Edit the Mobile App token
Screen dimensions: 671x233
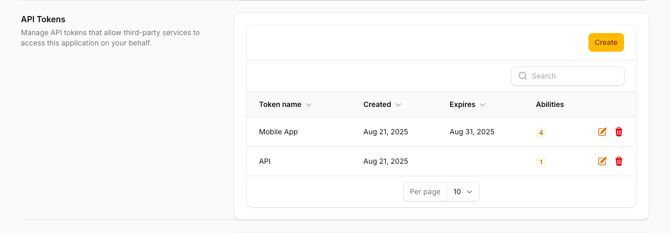602,132
